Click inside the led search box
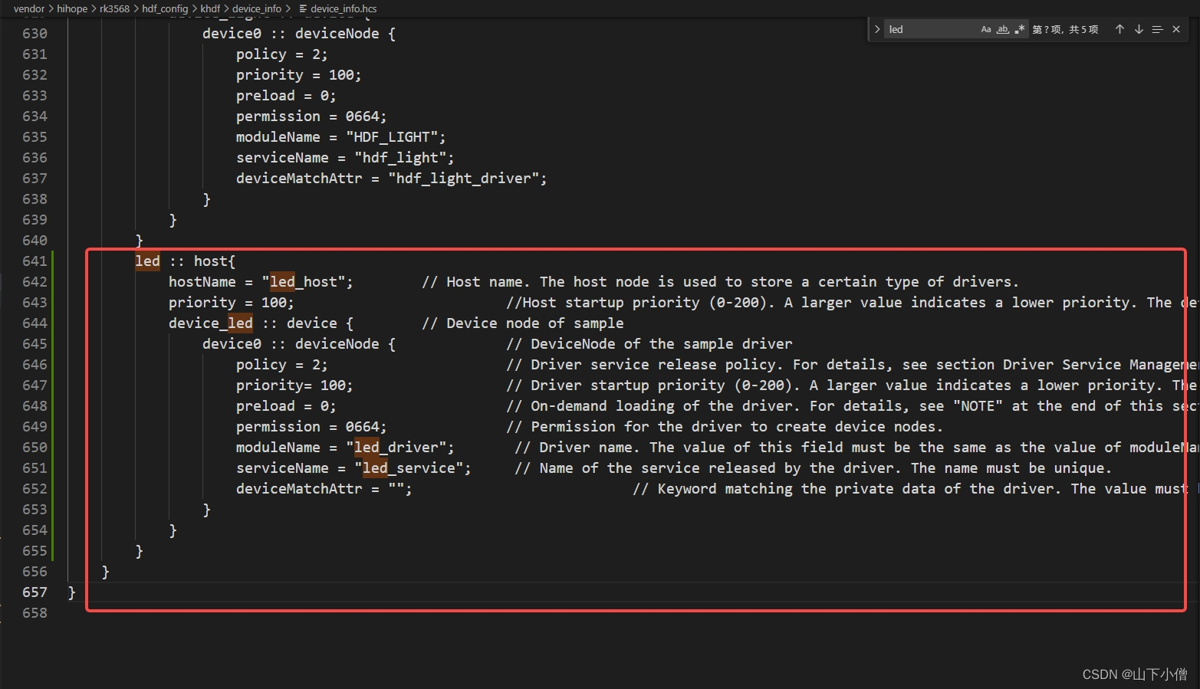The width and height of the screenshot is (1200, 689). tap(928, 28)
